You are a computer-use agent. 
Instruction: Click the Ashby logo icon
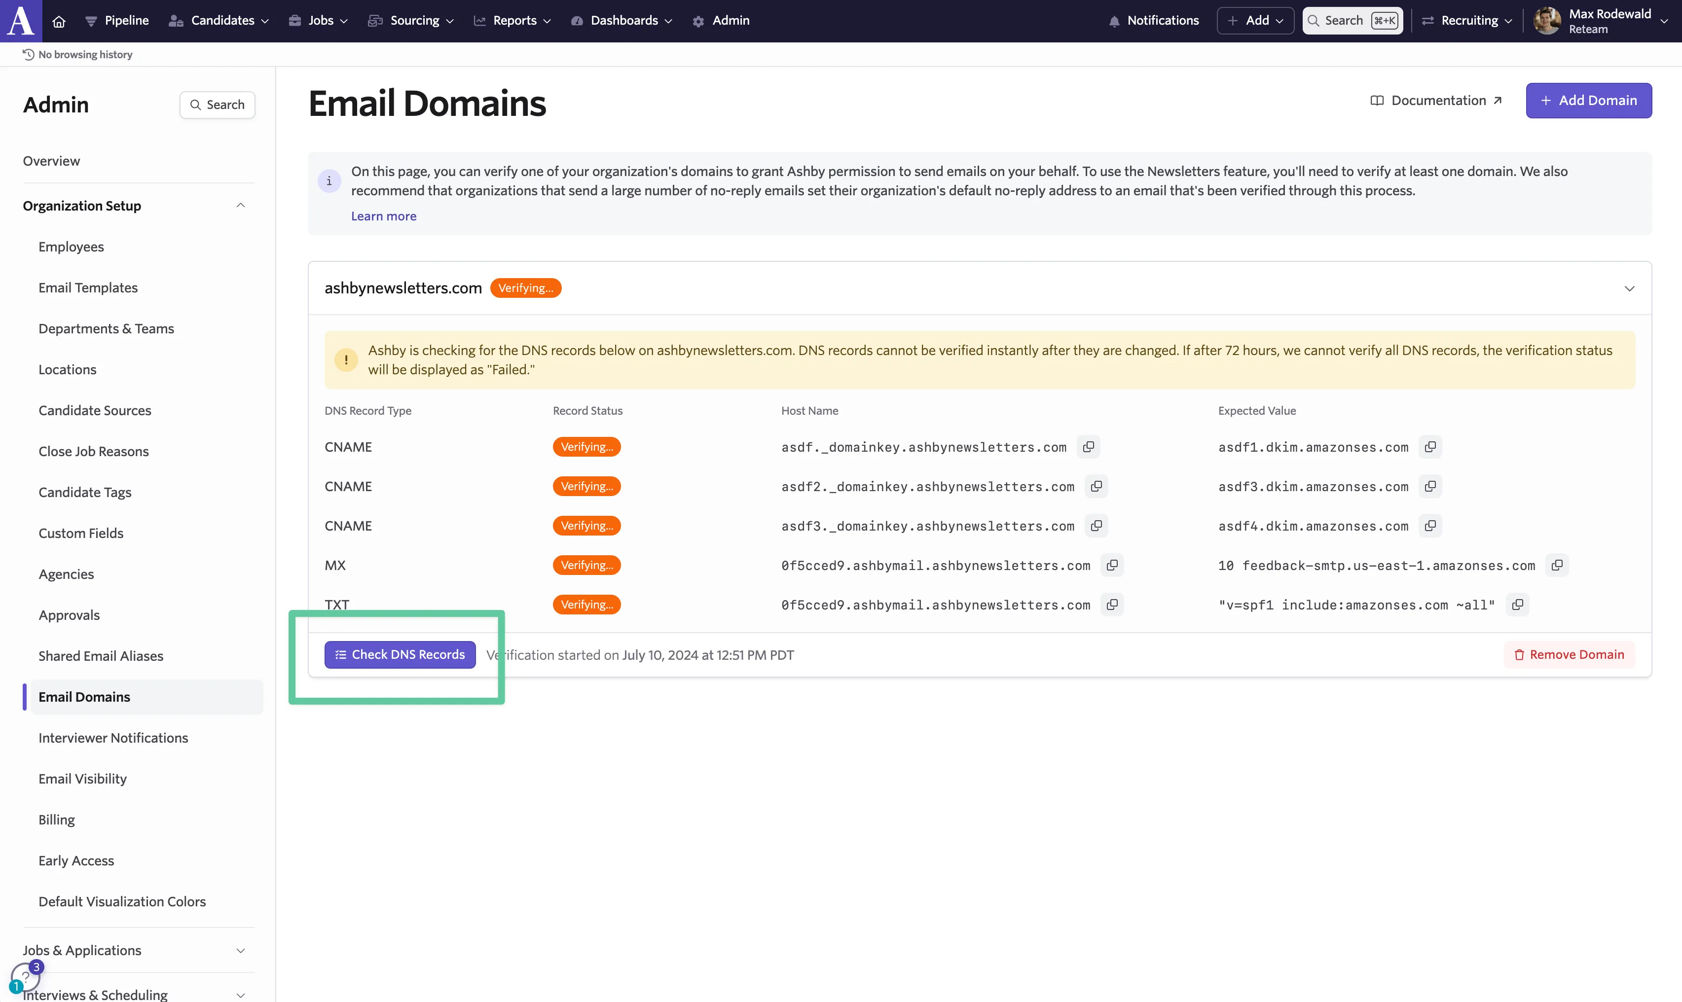coord(21,21)
